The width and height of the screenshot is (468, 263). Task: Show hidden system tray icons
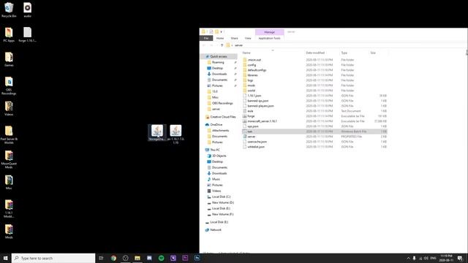(408, 258)
